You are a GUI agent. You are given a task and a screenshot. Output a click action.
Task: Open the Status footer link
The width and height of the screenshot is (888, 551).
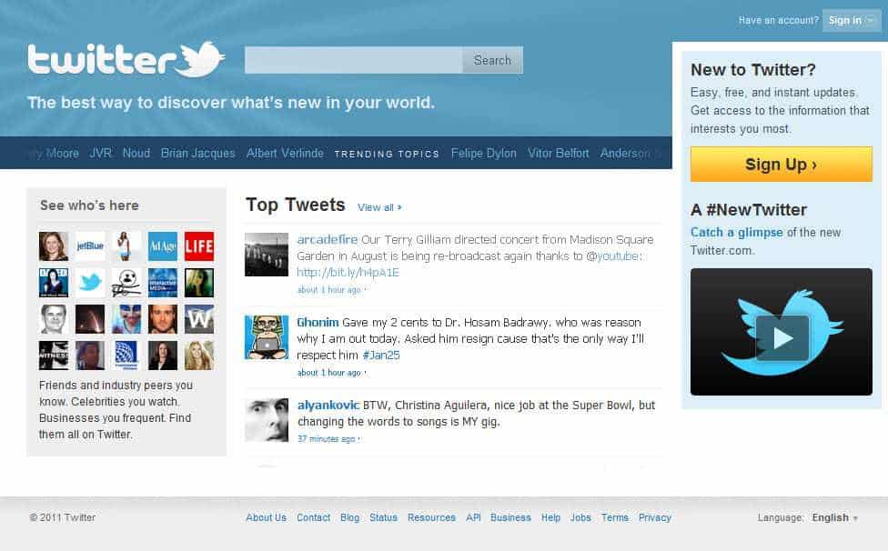(x=383, y=517)
